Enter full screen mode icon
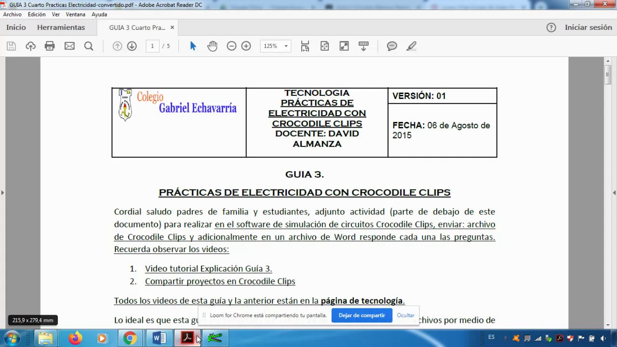The image size is (617, 347). (x=344, y=46)
